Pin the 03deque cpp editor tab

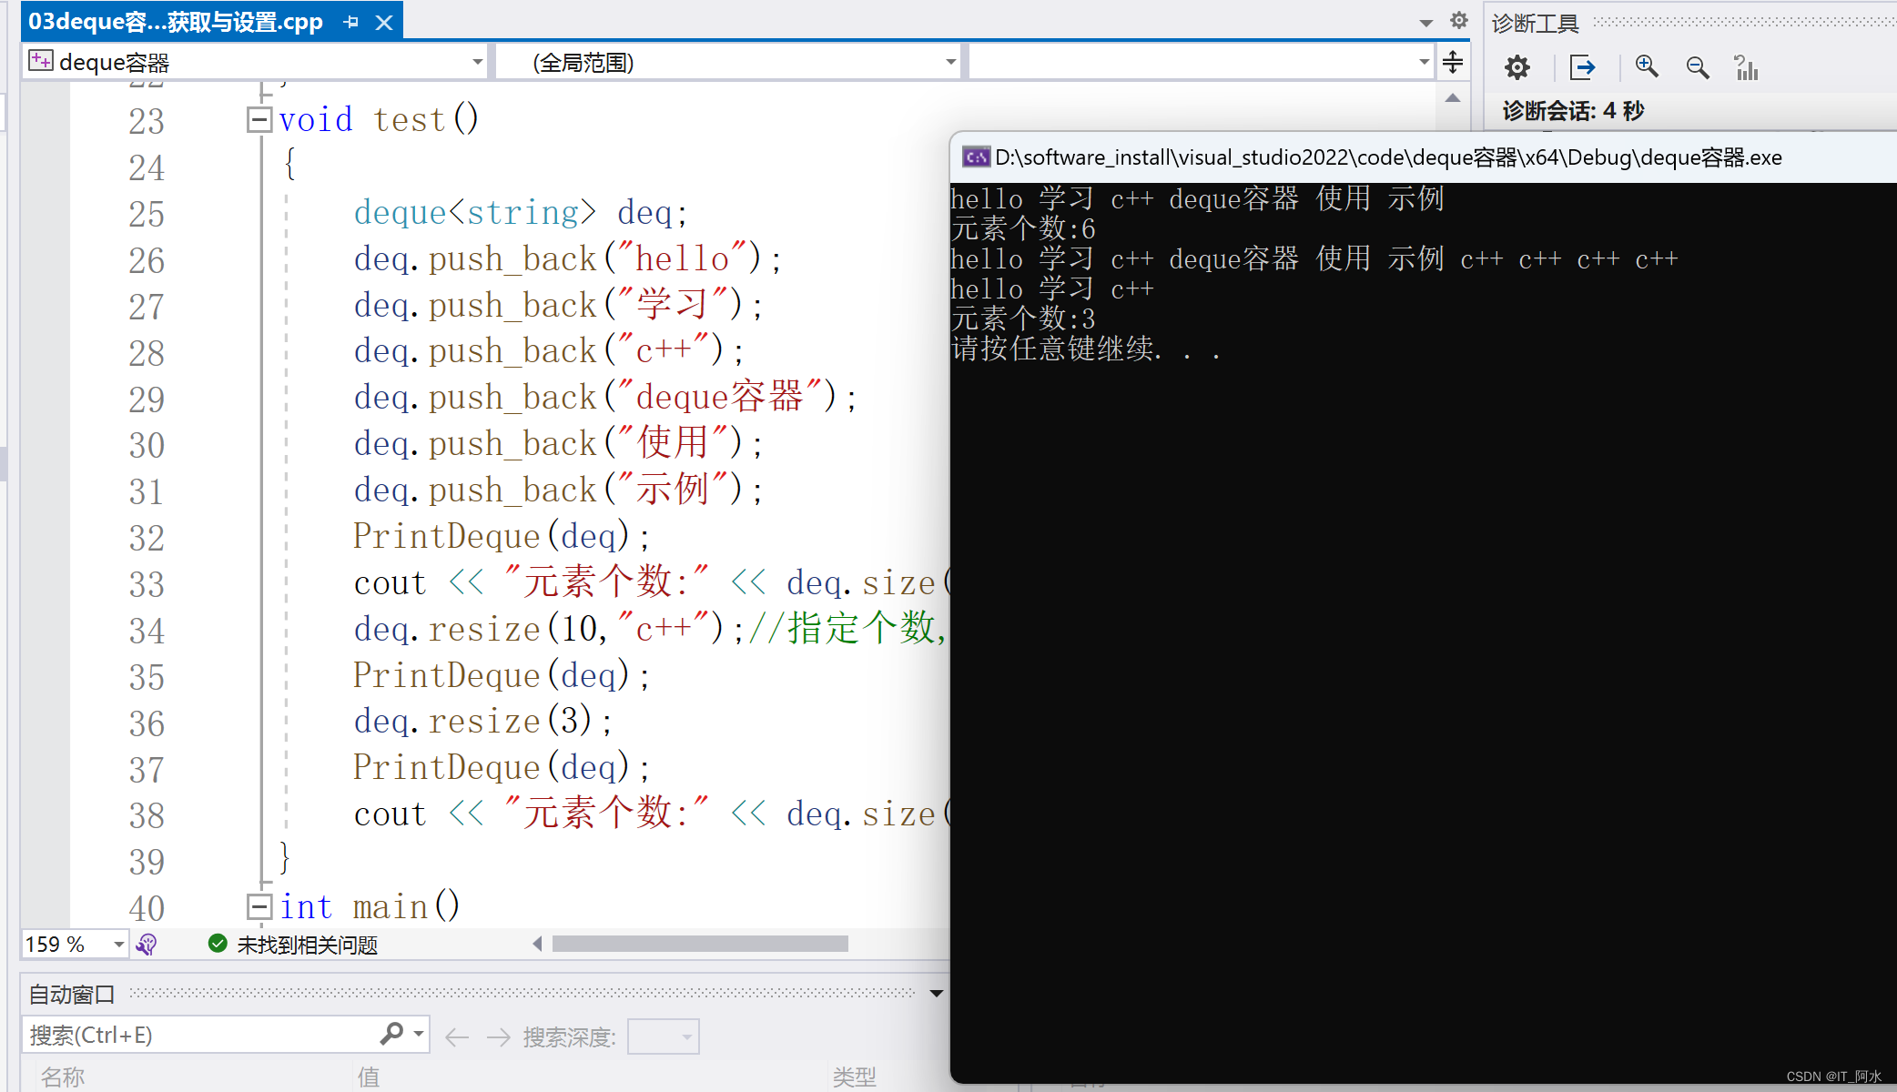tap(351, 23)
